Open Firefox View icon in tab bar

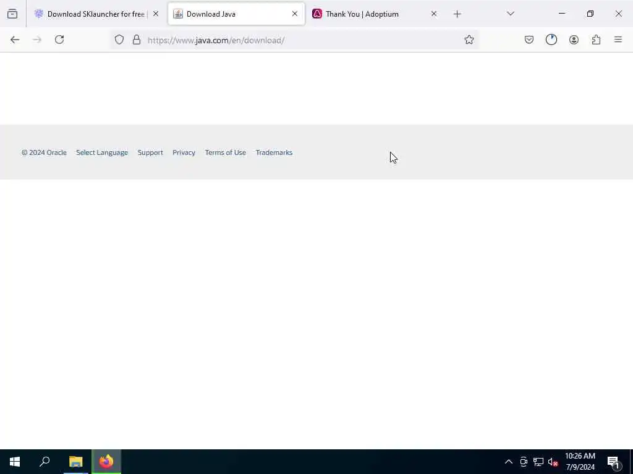pos(12,14)
